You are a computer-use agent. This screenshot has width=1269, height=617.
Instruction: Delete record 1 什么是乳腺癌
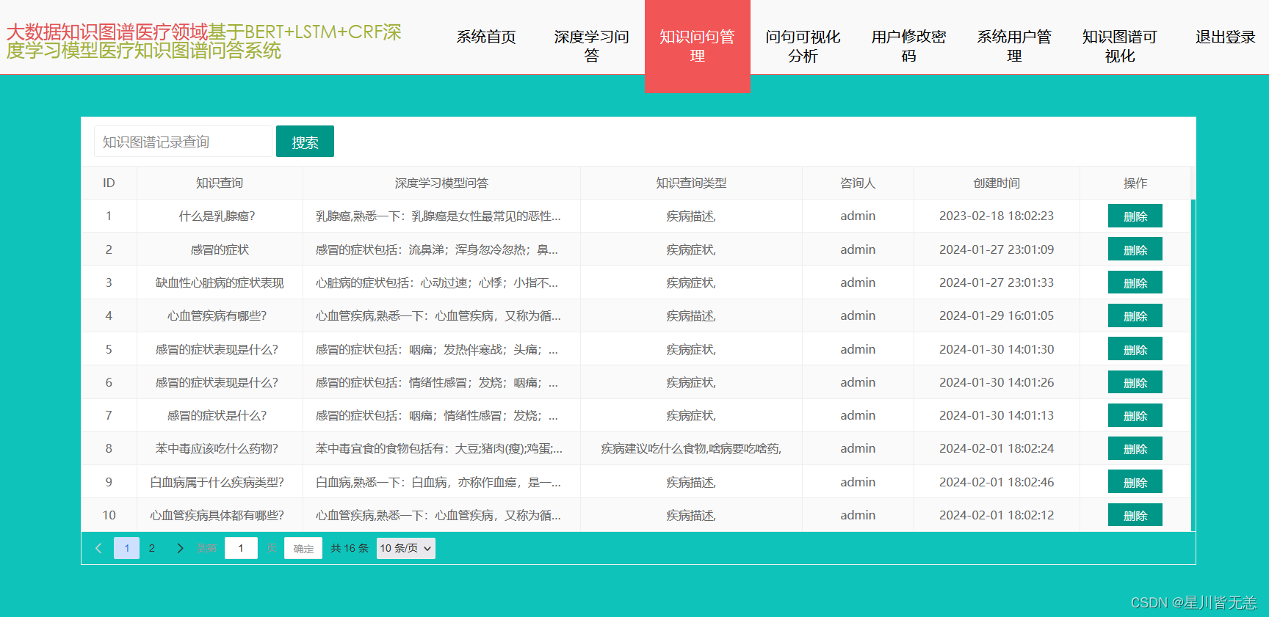pos(1135,216)
